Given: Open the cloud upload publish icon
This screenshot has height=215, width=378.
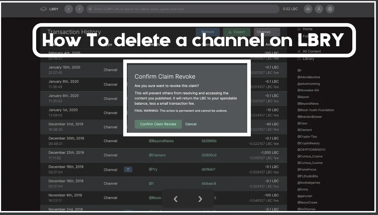Looking at the screenshot, I should [x=308, y=9].
